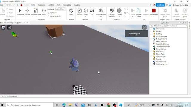Open the Proprietà side tab
The width and height of the screenshot is (191, 107).
(x=189, y=25)
